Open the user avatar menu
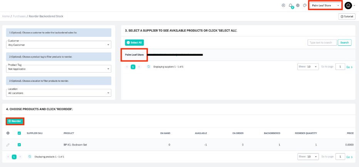359x167 pixels. (349, 5)
